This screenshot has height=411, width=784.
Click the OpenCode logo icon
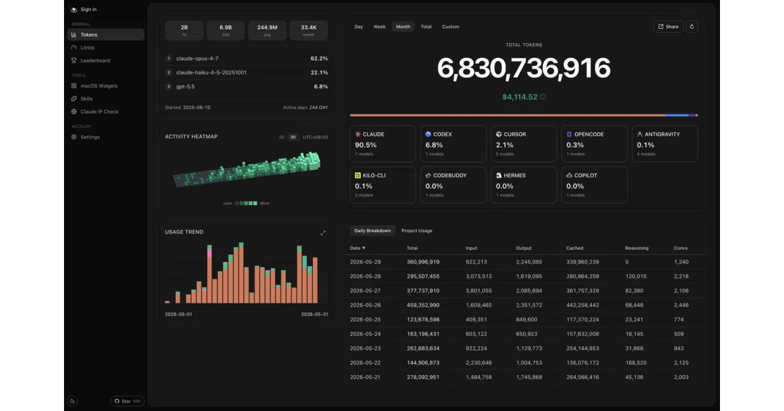[x=569, y=134]
